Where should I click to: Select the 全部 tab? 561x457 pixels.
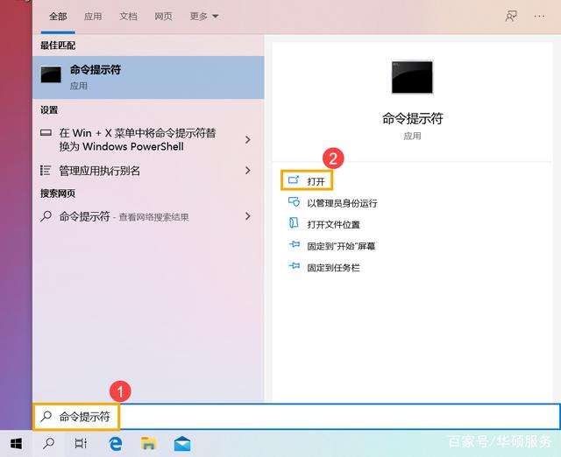(58, 16)
